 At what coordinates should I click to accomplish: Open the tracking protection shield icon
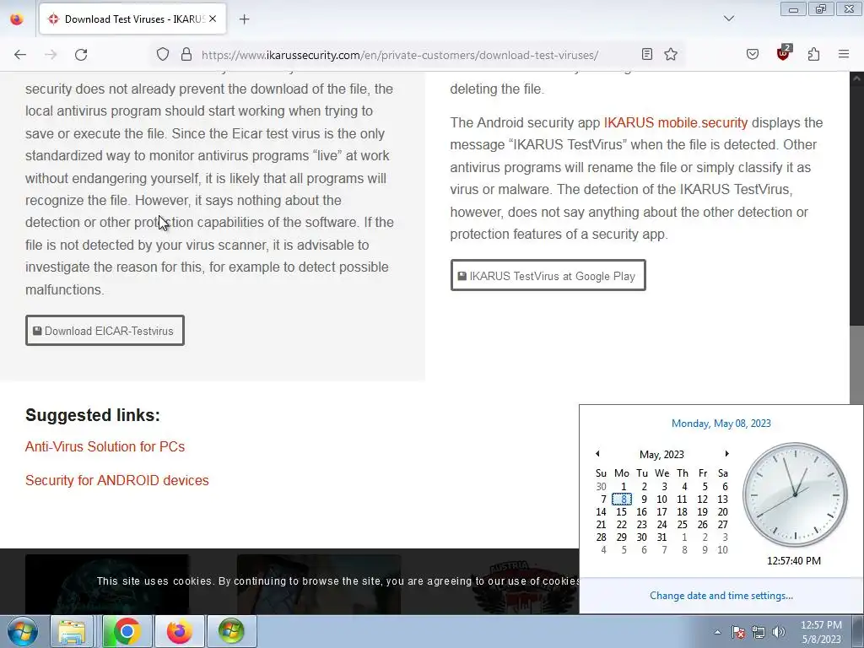[x=163, y=55]
